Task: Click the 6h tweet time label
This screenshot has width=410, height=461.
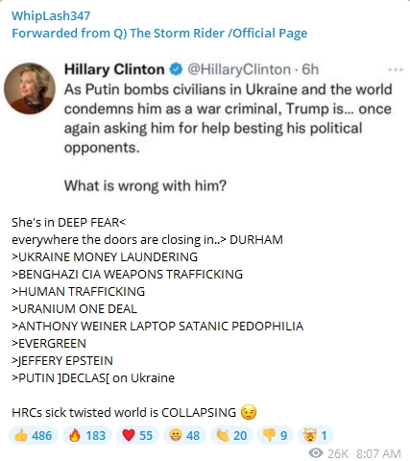Action: tap(310, 69)
